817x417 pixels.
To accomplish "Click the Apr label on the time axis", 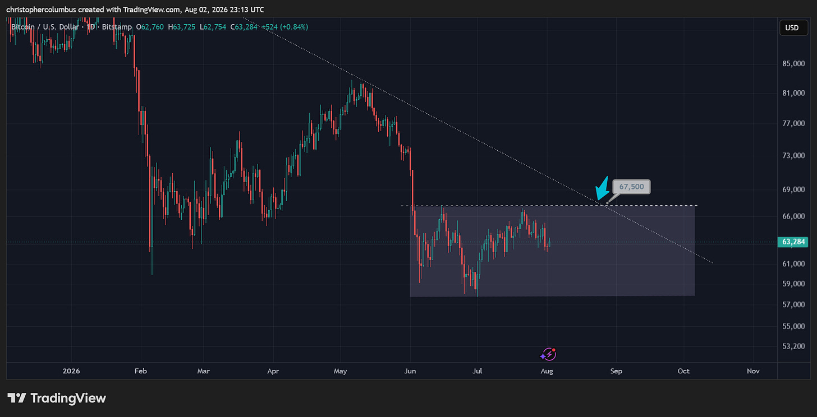I will (x=273, y=371).
